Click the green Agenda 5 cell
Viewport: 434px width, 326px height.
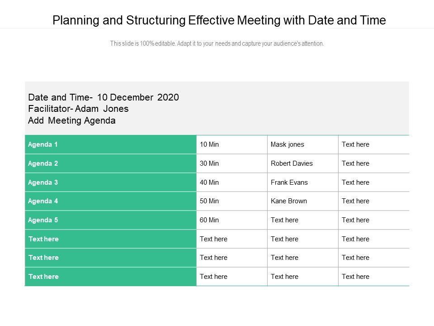[x=110, y=220]
